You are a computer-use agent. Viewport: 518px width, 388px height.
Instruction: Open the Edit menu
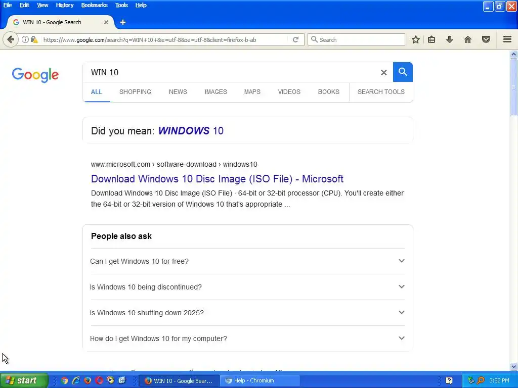tap(24, 5)
